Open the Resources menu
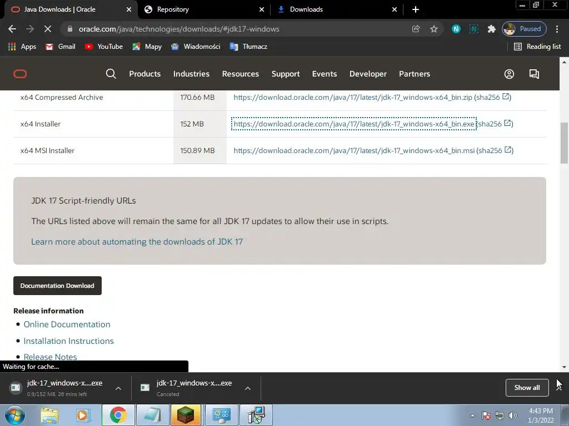 coord(241,74)
